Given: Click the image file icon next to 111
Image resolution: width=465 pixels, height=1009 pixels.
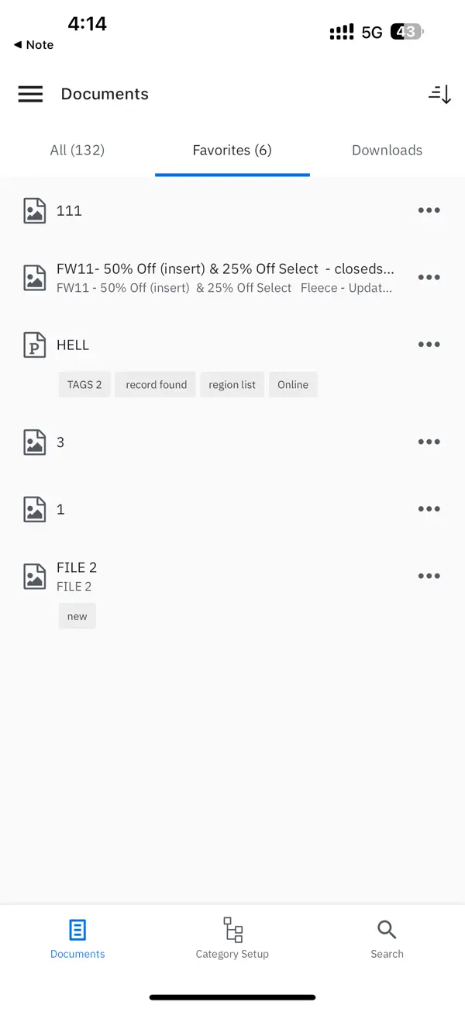Looking at the screenshot, I should tap(34, 210).
